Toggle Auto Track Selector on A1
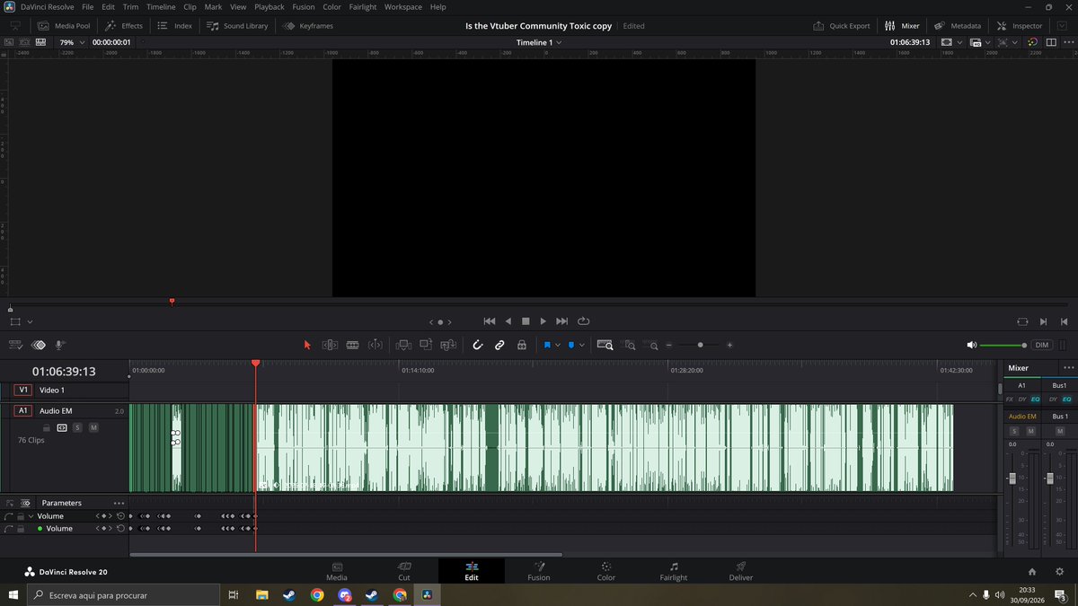The image size is (1078, 606). coord(62,427)
